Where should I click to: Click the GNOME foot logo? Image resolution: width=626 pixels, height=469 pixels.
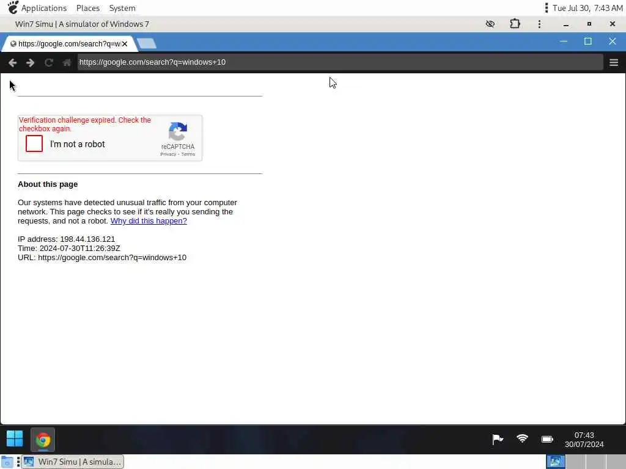pyautogui.click(x=12, y=7)
